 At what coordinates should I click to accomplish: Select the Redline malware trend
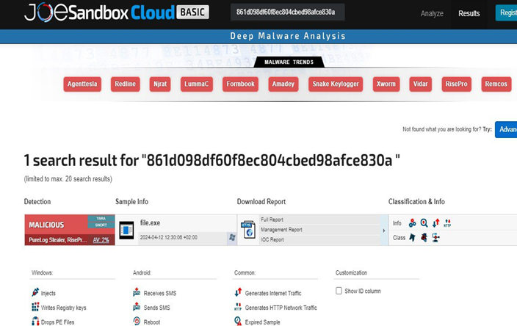[x=126, y=84]
